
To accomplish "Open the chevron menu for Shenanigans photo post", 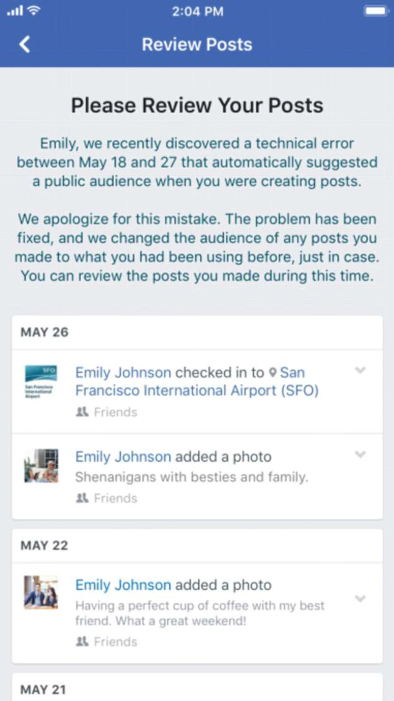I will coord(360,455).
